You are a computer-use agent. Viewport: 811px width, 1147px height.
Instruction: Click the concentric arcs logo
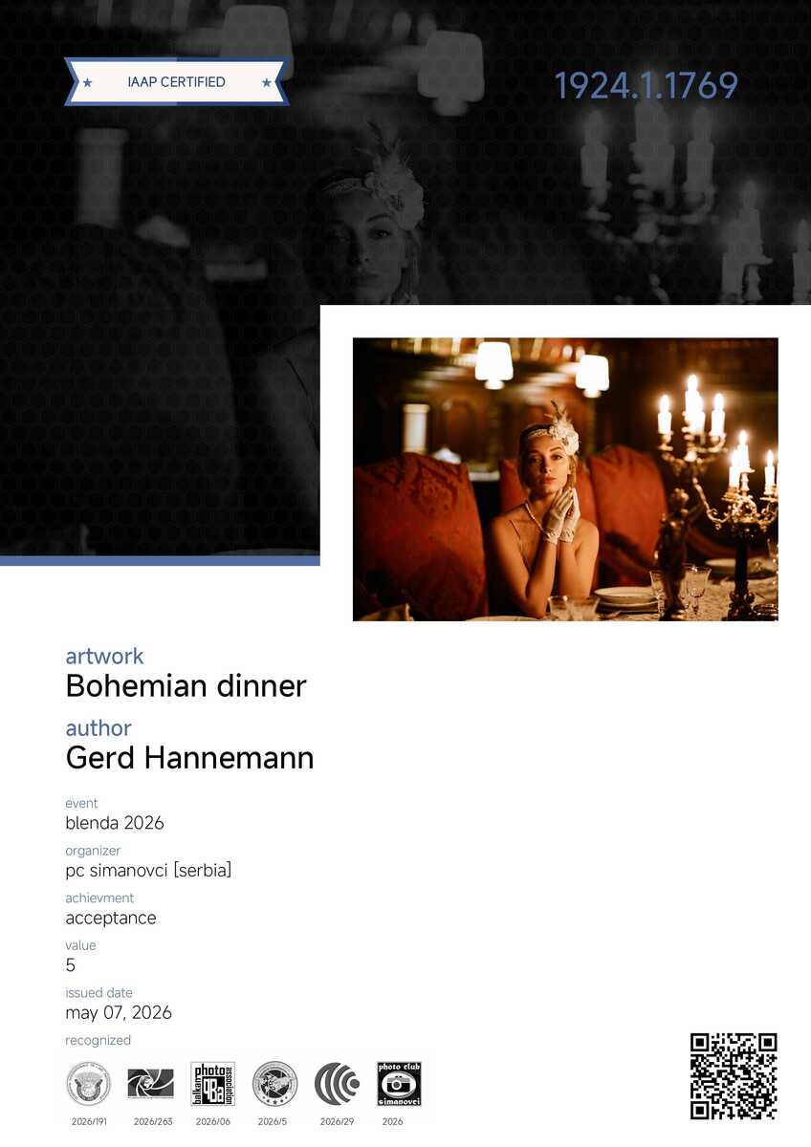337,1084
